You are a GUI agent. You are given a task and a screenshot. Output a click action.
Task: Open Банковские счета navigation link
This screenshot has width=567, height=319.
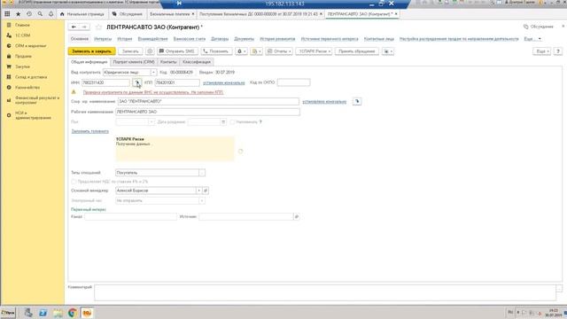tap(190, 39)
